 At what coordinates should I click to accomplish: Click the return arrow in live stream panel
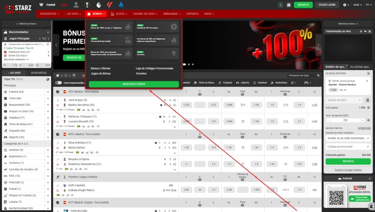[x=365, y=31]
